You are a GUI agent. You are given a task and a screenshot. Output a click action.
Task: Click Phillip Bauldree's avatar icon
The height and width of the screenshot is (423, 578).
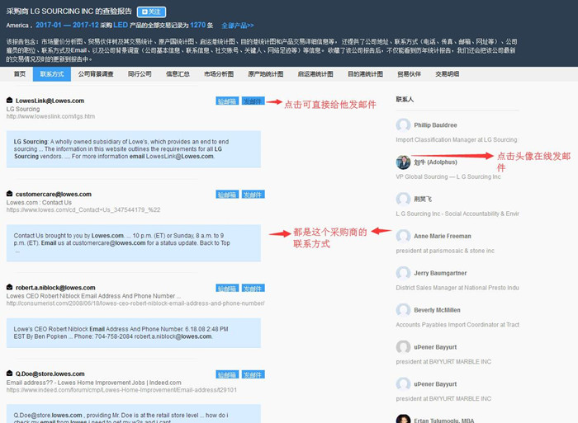(403, 125)
